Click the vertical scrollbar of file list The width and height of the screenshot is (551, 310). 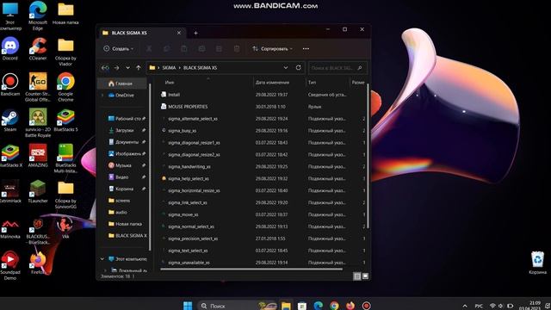coord(368,157)
